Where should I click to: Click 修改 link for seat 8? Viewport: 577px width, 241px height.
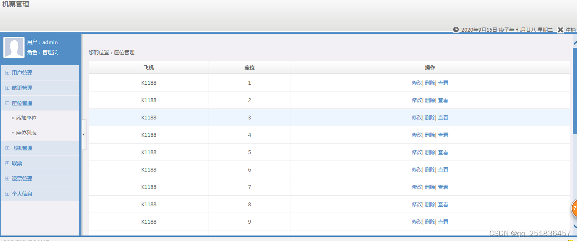417,205
